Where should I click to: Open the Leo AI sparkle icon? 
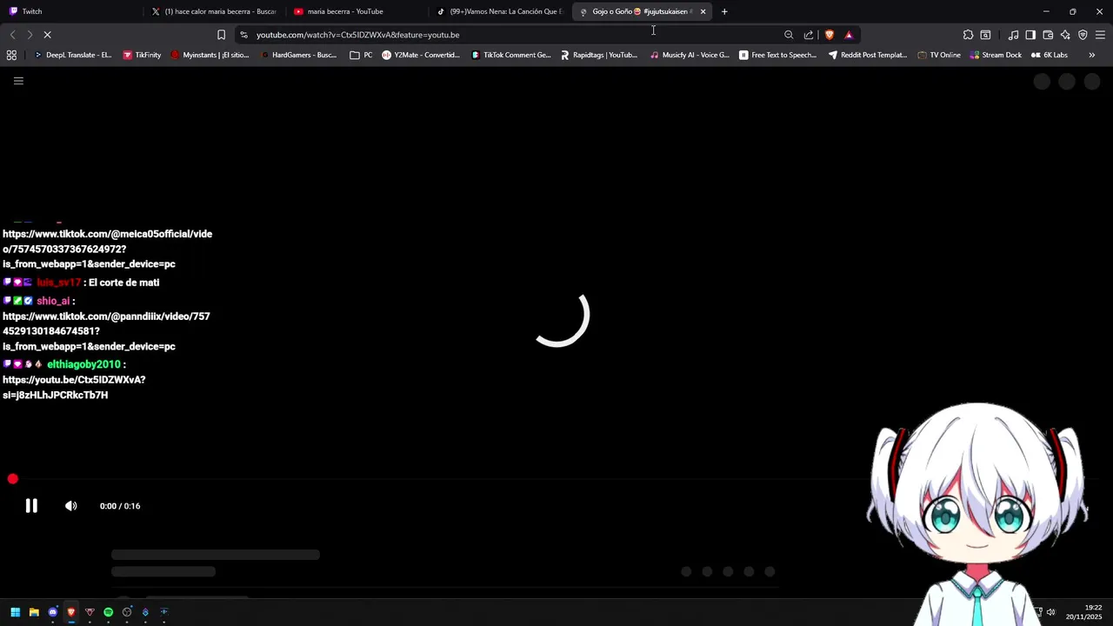[1065, 35]
